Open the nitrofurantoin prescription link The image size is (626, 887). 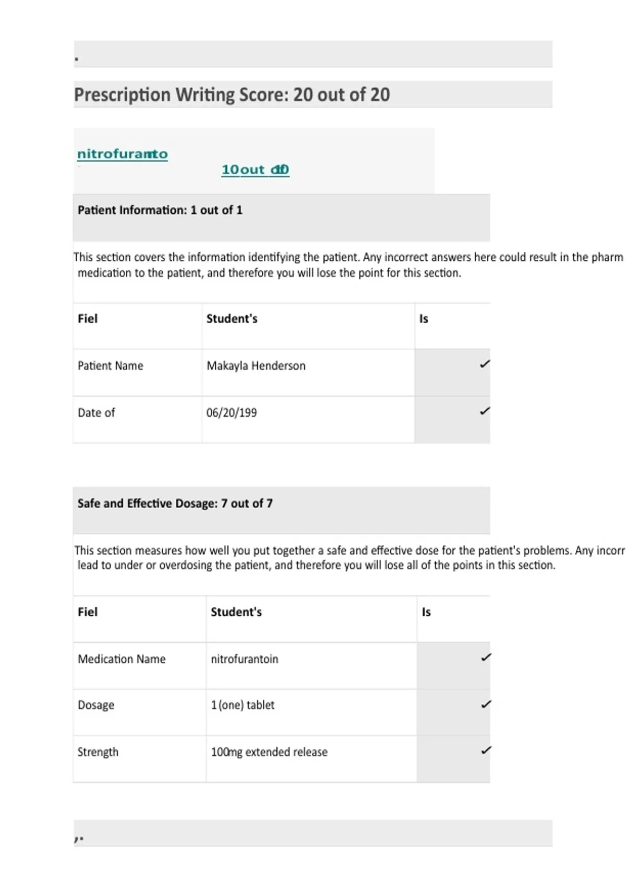(123, 154)
